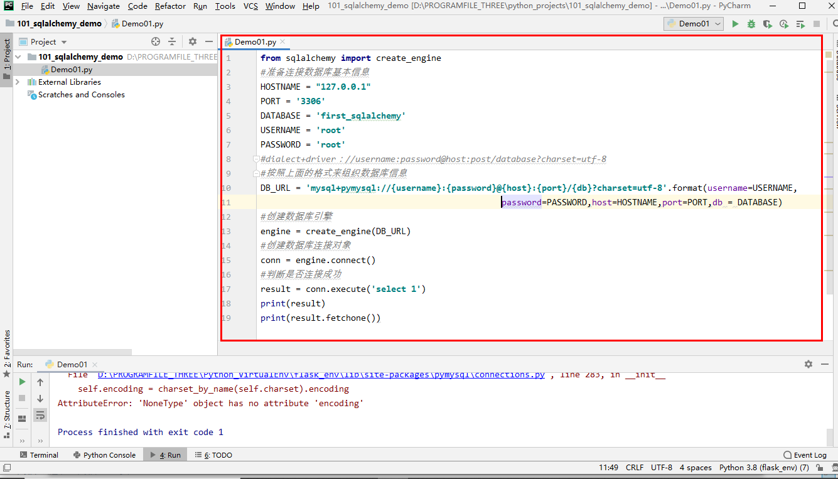Select Scratches and Consoles tree item

(x=82, y=95)
